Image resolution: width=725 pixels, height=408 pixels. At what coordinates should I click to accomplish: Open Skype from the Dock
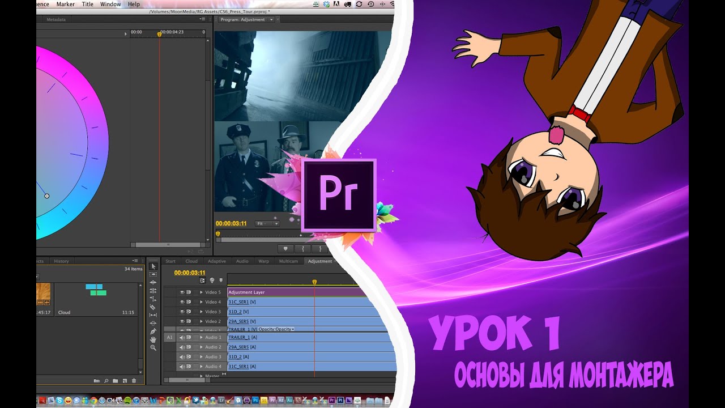[59, 401]
